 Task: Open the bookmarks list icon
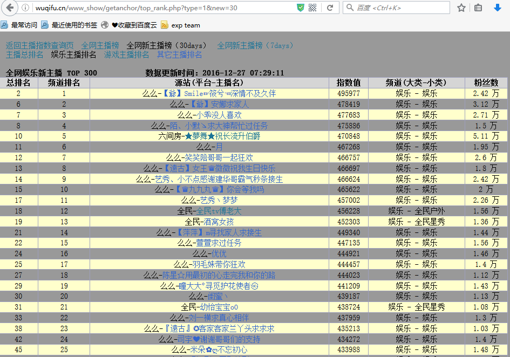point(478,8)
